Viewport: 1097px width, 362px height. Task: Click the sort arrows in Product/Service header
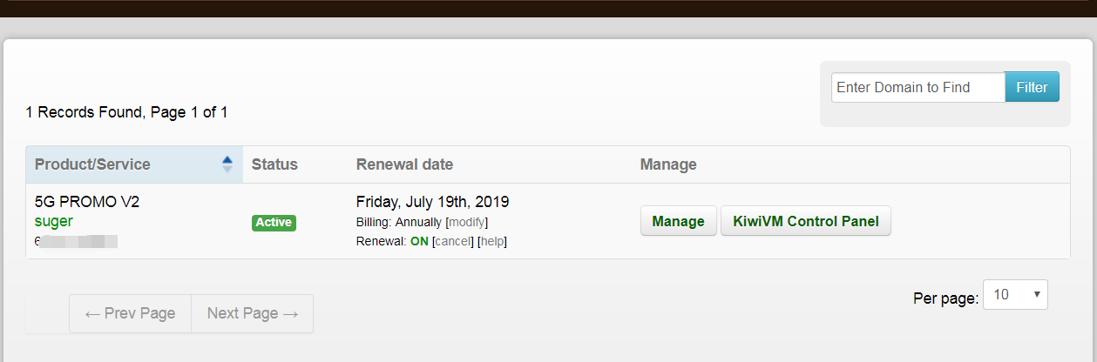coord(227,164)
